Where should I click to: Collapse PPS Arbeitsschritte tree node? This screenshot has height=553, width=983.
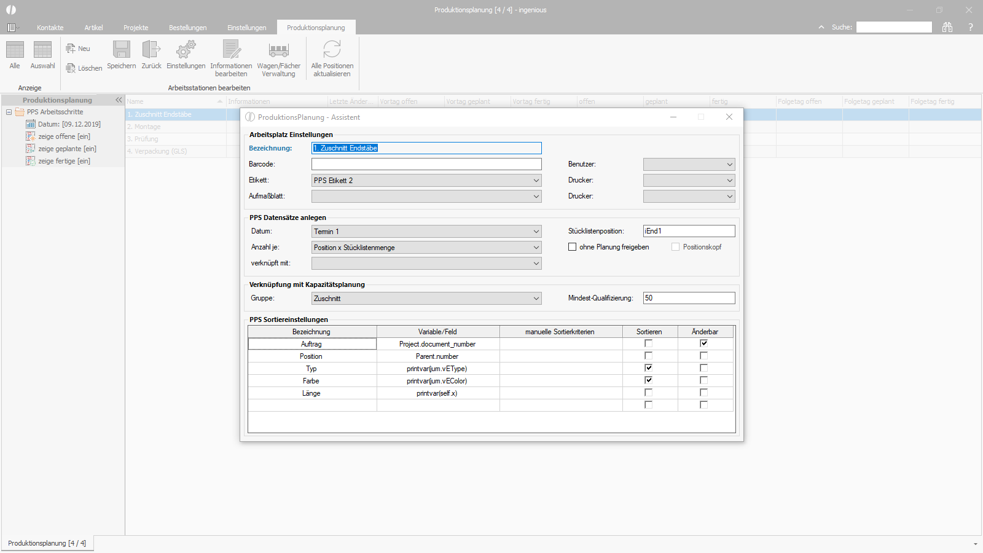9,112
